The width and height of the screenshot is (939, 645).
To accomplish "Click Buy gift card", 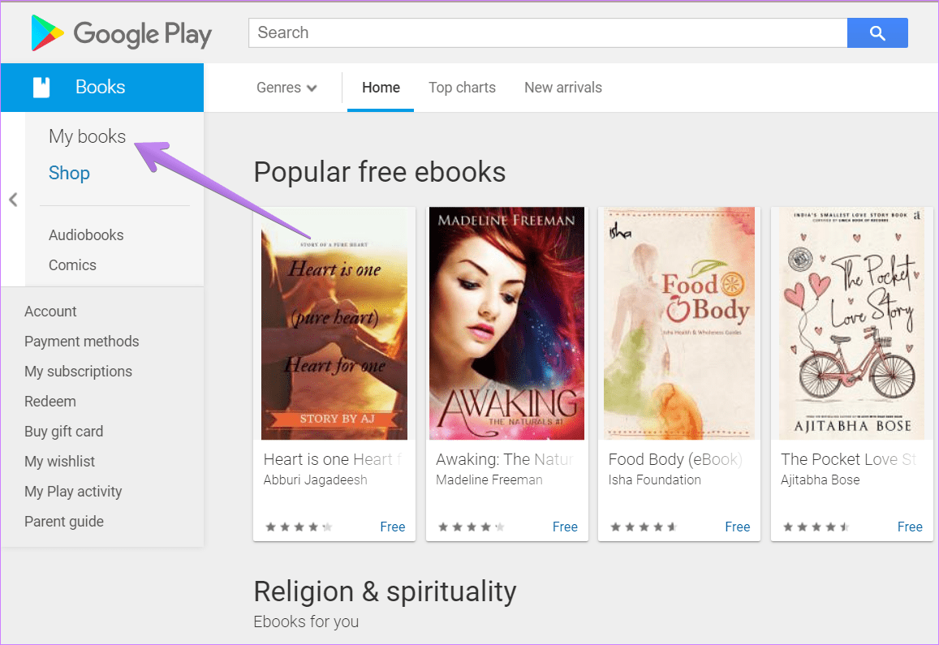I will tap(63, 431).
